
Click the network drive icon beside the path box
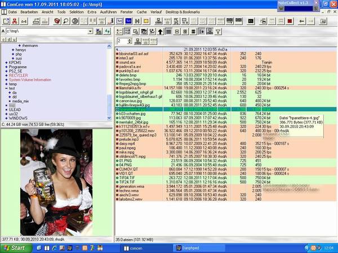click(99, 31)
